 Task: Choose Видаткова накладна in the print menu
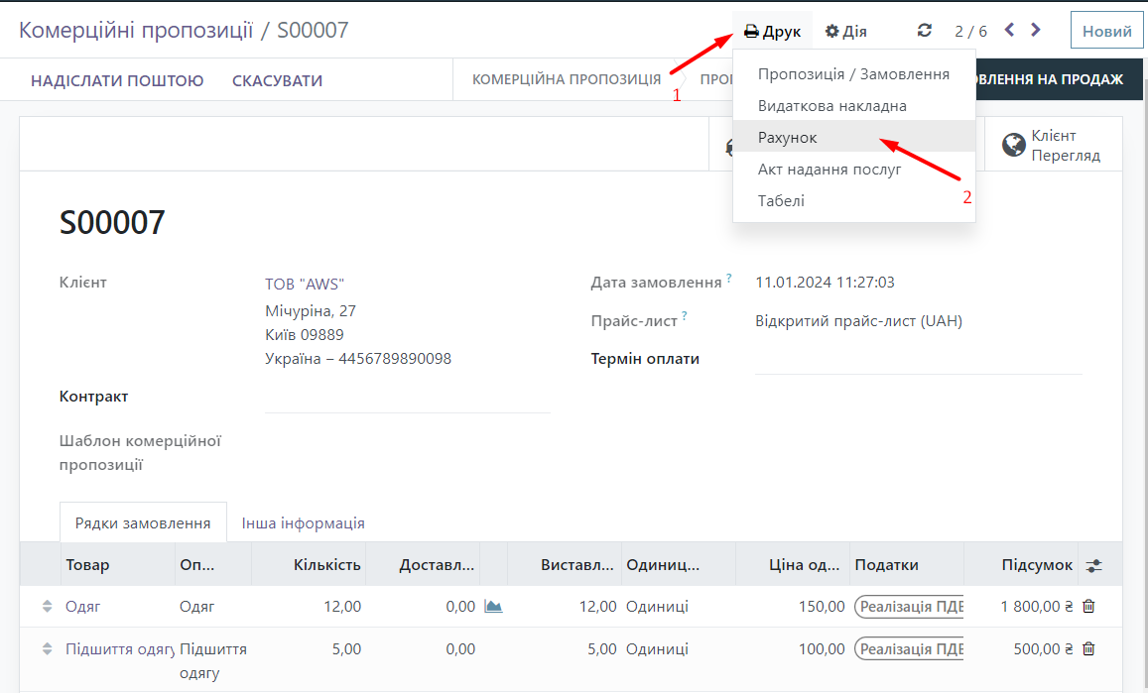(831, 105)
